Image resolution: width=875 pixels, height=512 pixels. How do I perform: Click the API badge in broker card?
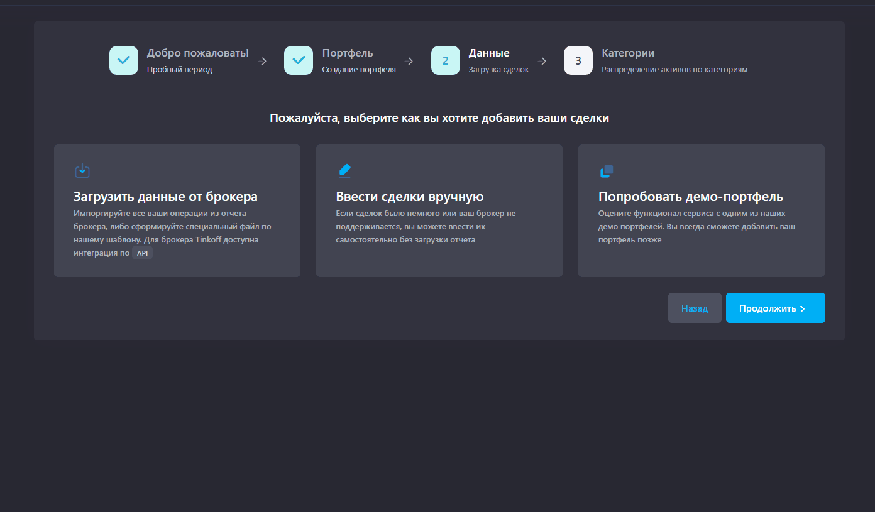[143, 253]
